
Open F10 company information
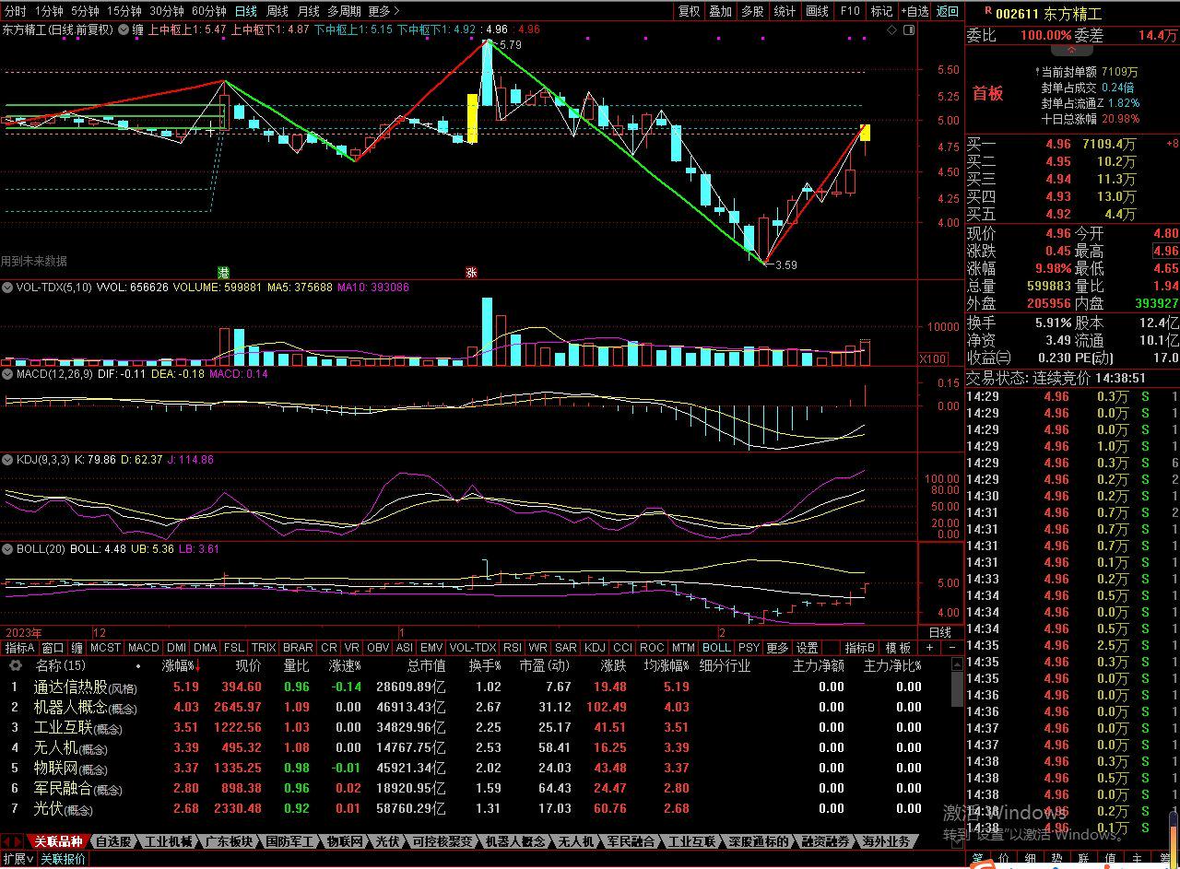[x=850, y=11]
